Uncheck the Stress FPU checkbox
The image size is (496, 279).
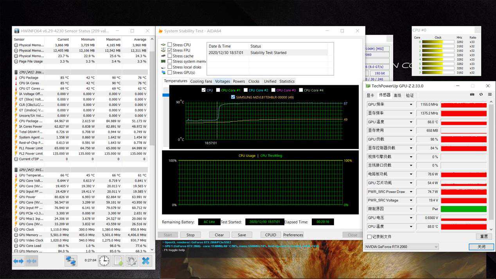click(x=170, y=50)
